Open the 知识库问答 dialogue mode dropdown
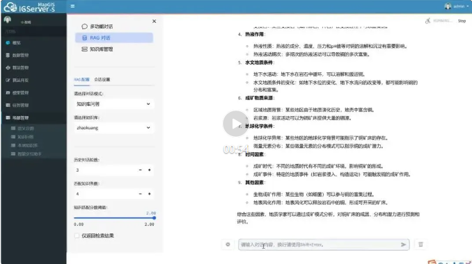 click(x=113, y=104)
